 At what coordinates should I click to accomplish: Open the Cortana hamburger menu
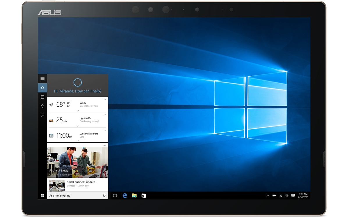click(42, 79)
